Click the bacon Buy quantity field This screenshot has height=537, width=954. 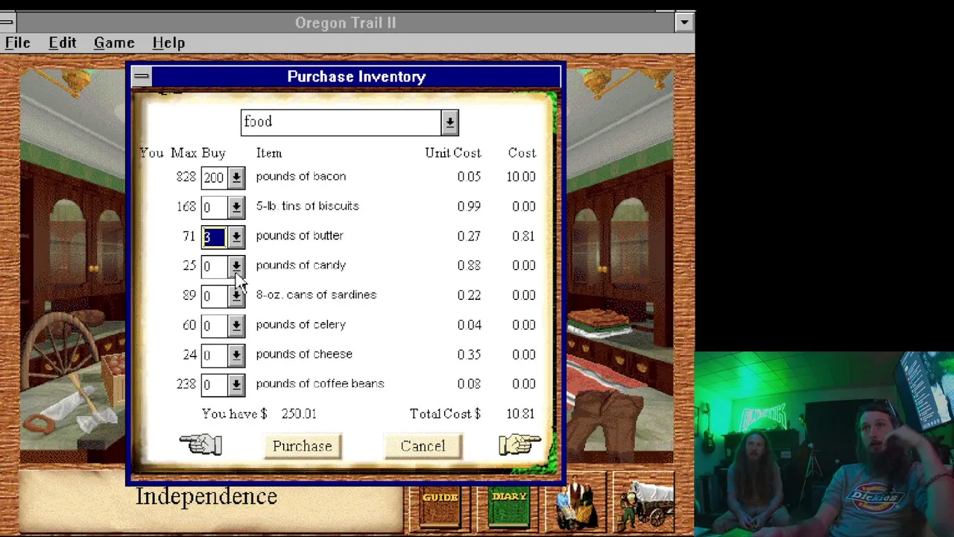coord(214,178)
